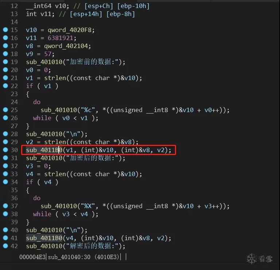Click the breakpoint dot at line 37

[5, 206]
